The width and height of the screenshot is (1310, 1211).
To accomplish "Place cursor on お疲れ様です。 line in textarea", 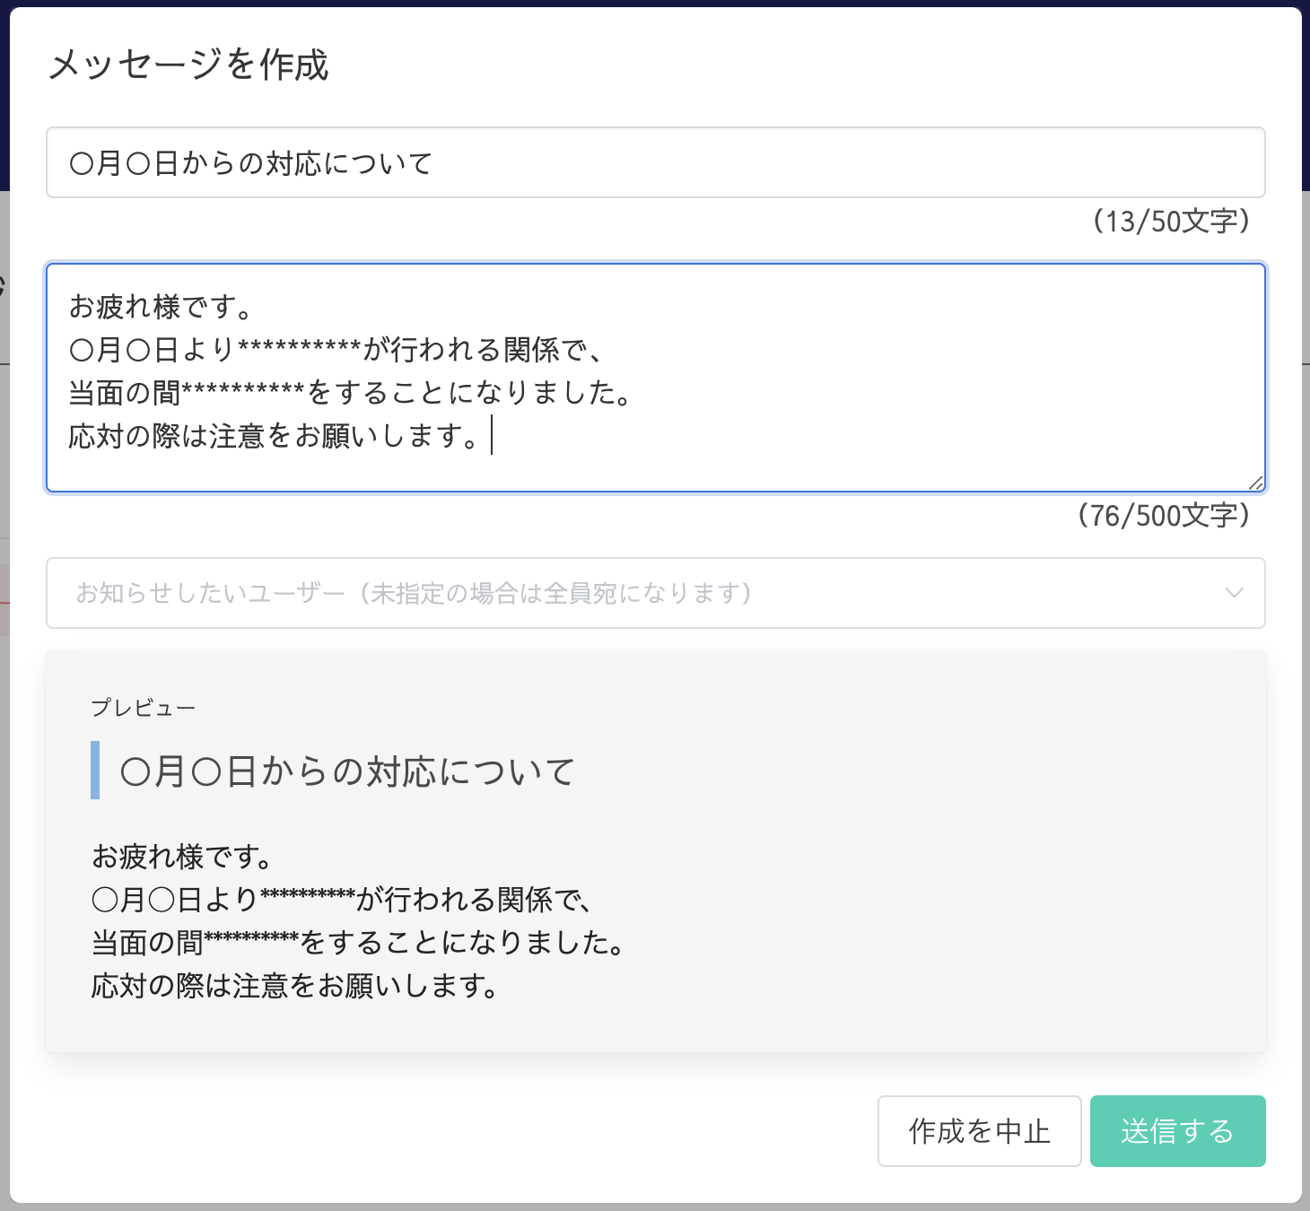I will (x=162, y=307).
